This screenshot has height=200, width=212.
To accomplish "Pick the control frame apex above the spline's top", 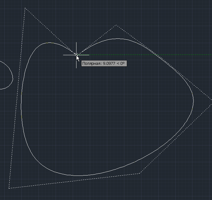I will point(116,25).
